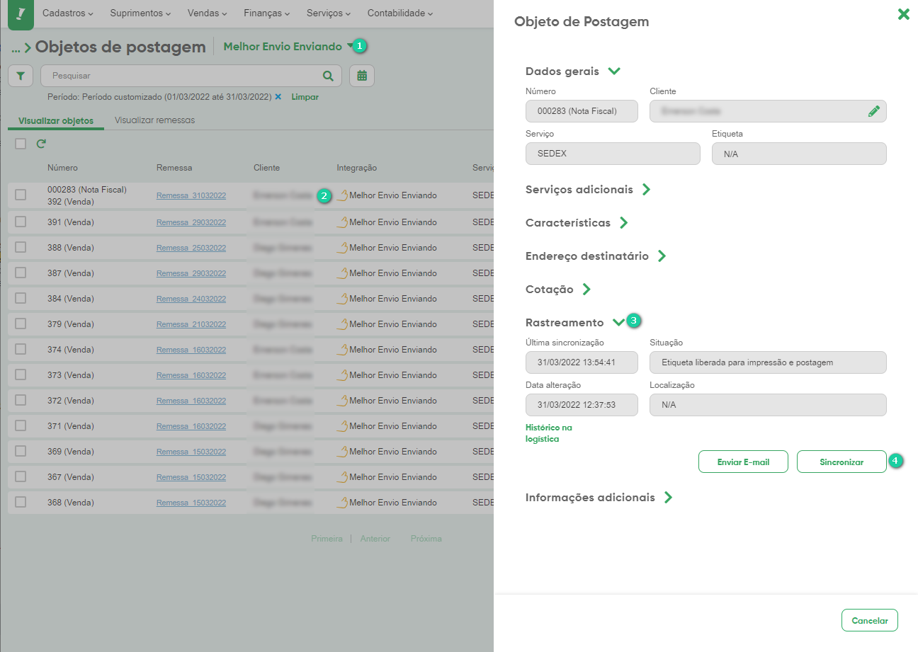This screenshot has width=918, height=652.
Task: Open Melhor Envio Enviando integration dropdown
Action: 287,47
